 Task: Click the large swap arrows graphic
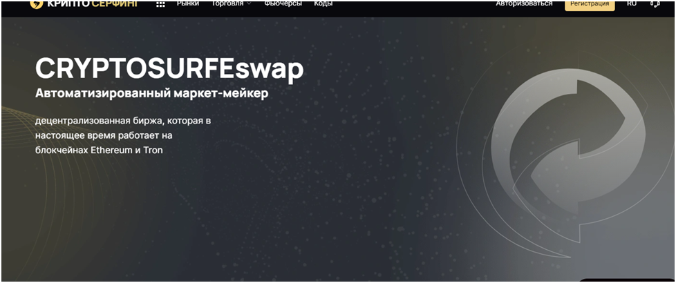click(567, 161)
